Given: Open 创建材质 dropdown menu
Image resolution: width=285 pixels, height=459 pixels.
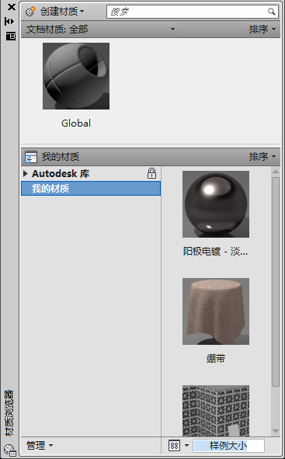Looking at the screenshot, I should coord(62,12).
